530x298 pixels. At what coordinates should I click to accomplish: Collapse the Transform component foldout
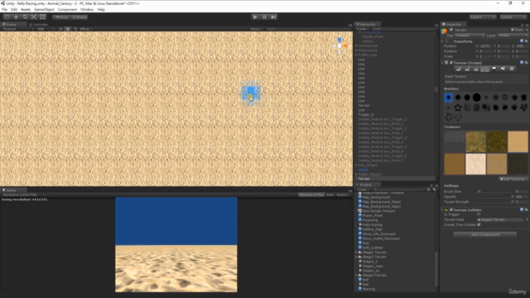(442, 41)
